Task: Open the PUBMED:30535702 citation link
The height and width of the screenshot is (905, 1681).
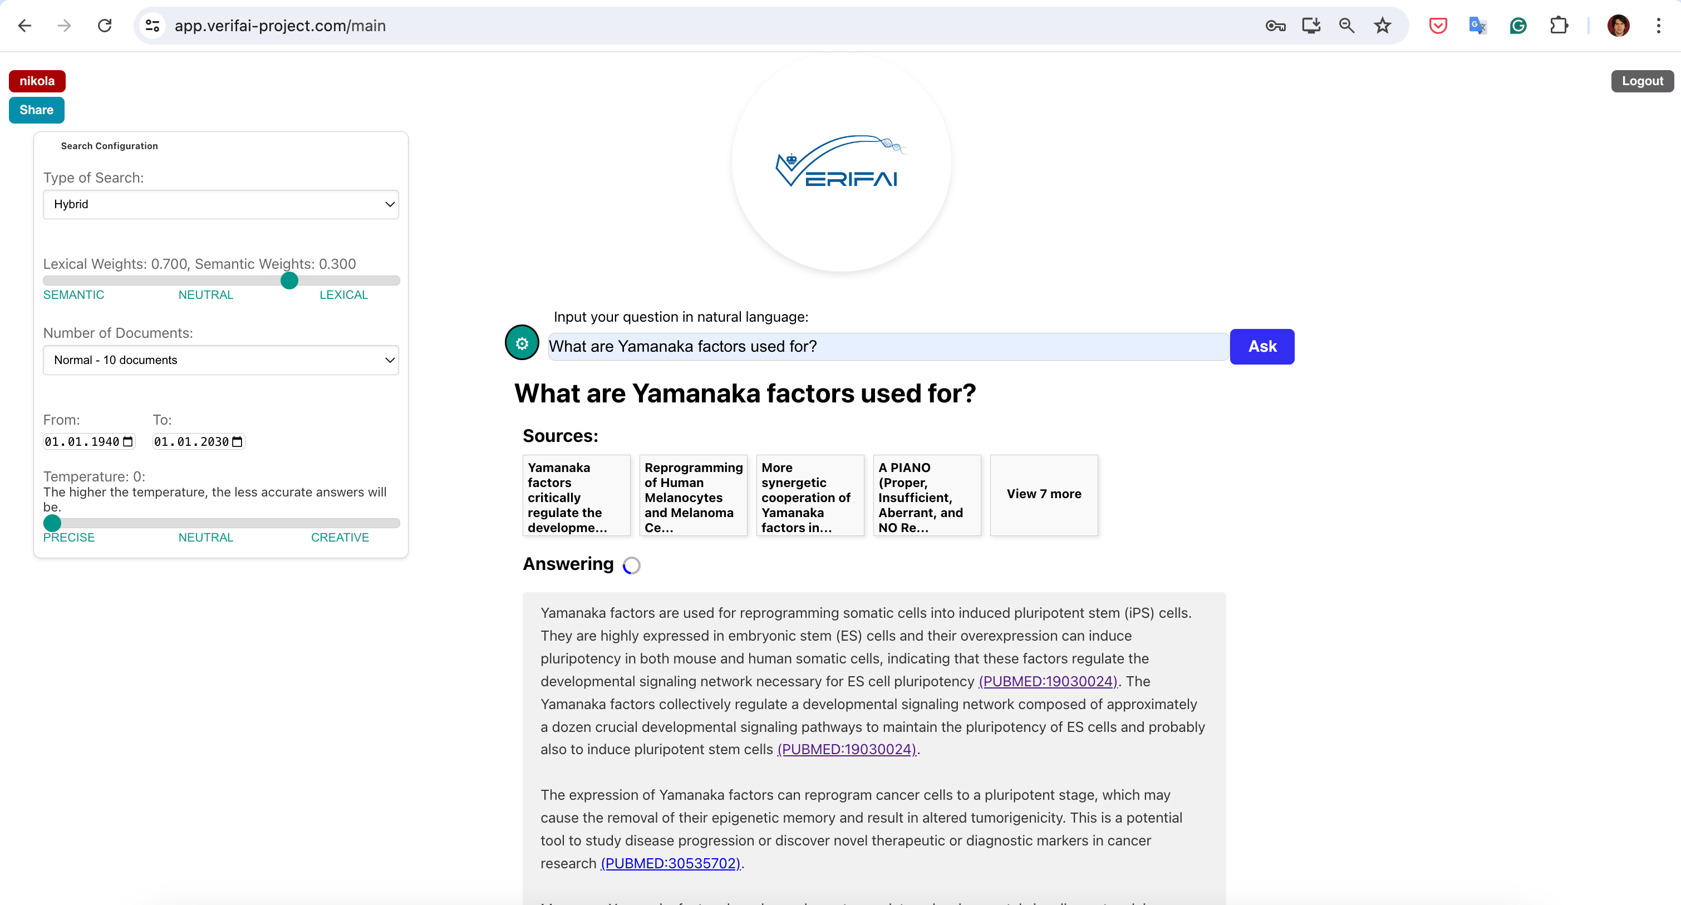Action: [x=670, y=863]
